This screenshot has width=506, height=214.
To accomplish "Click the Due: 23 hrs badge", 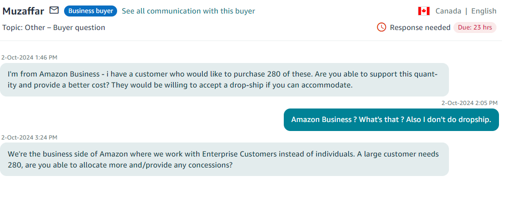I will click(x=474, y=27).
